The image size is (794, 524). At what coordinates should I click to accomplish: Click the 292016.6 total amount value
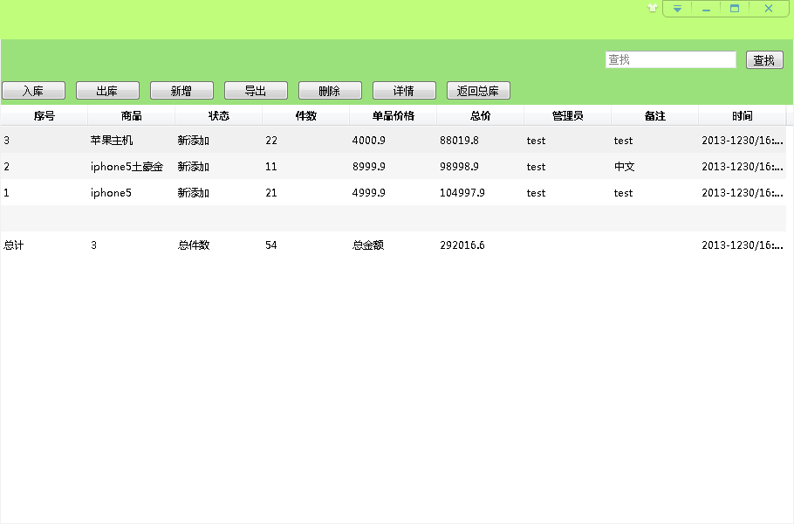462,245
